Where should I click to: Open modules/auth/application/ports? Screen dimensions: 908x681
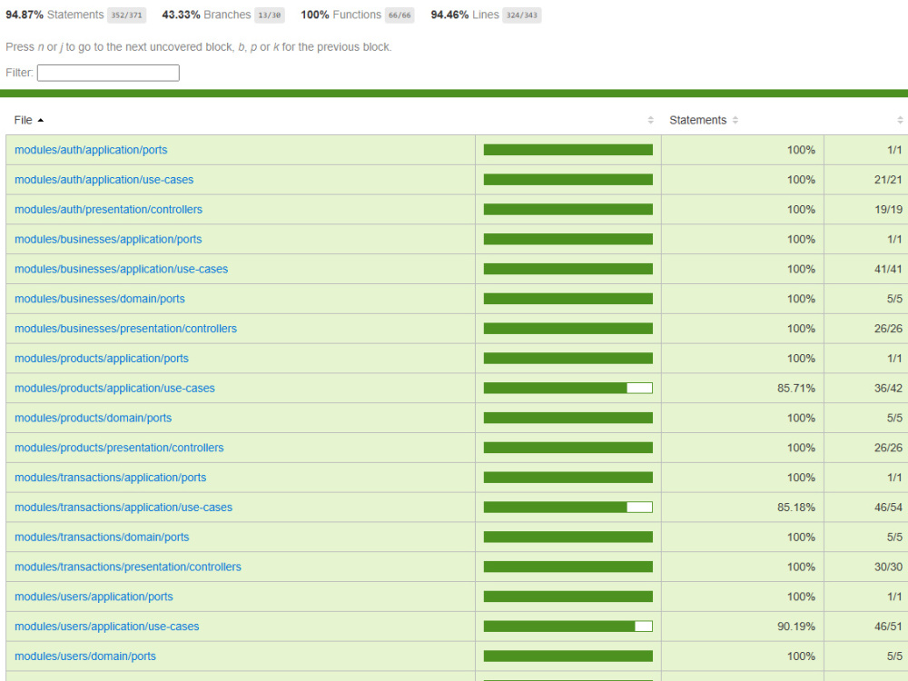91,150
